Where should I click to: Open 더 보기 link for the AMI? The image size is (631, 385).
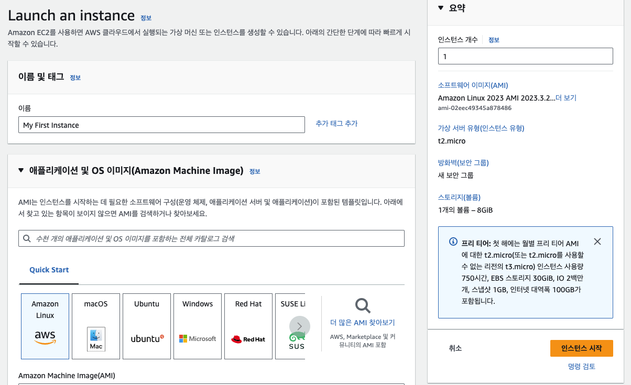566,98
